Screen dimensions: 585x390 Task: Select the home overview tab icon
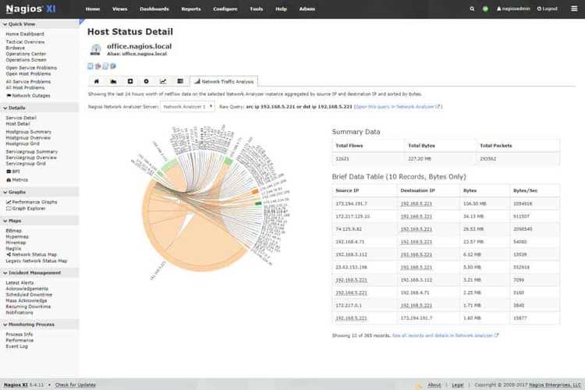click(x=97, y=81)
